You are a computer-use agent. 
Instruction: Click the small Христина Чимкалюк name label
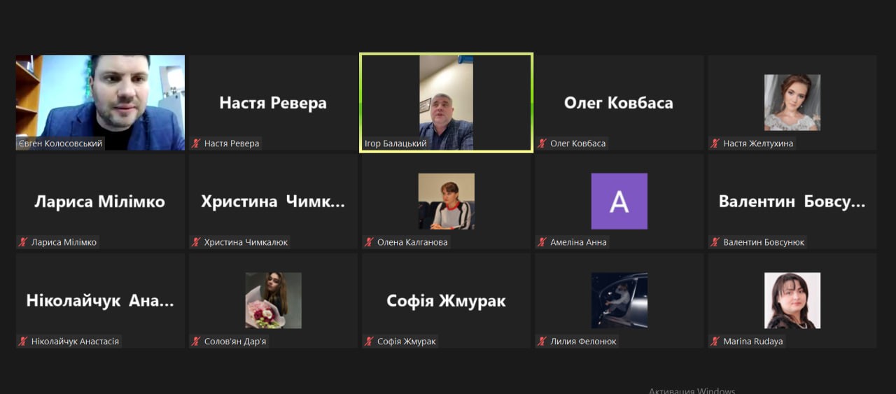pyautogui.click(x=246, y=242)
